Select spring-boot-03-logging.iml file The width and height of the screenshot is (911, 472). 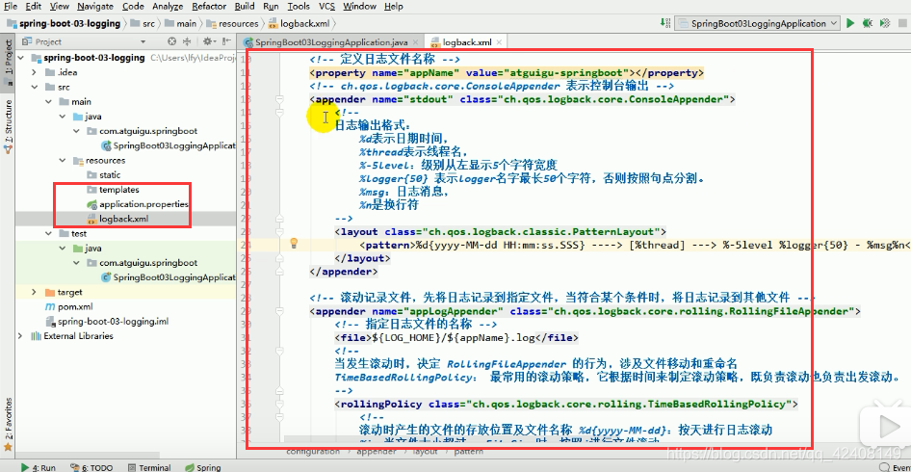point(107,321)
